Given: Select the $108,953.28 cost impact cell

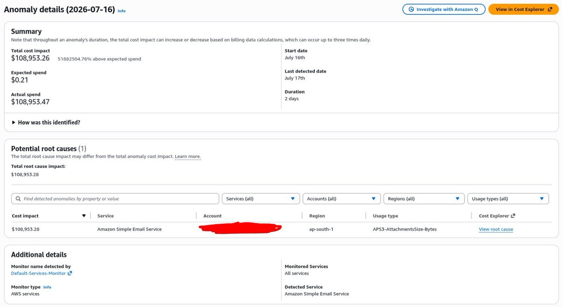Looking at the screenshot, I should coord(25,229).
